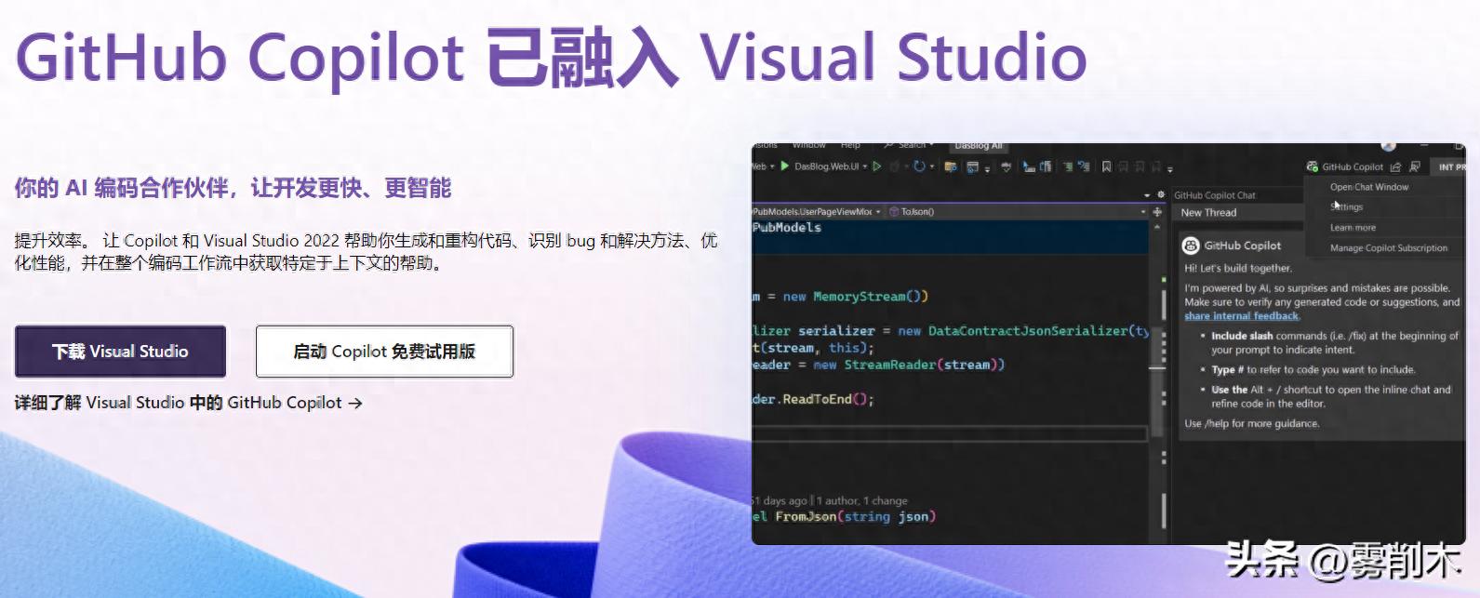Open the Window menu in Visual Studio
1480x598 pixels.
tap(808, 145)
